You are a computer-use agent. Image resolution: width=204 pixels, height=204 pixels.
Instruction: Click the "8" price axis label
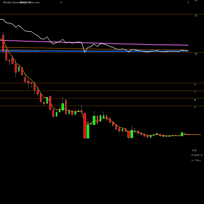pyautogui.click(x=195, y=84)
